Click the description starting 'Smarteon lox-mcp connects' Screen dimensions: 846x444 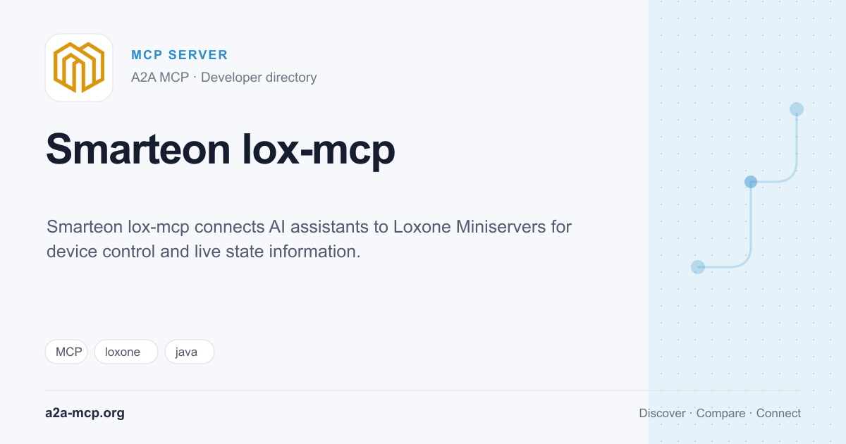309,239
